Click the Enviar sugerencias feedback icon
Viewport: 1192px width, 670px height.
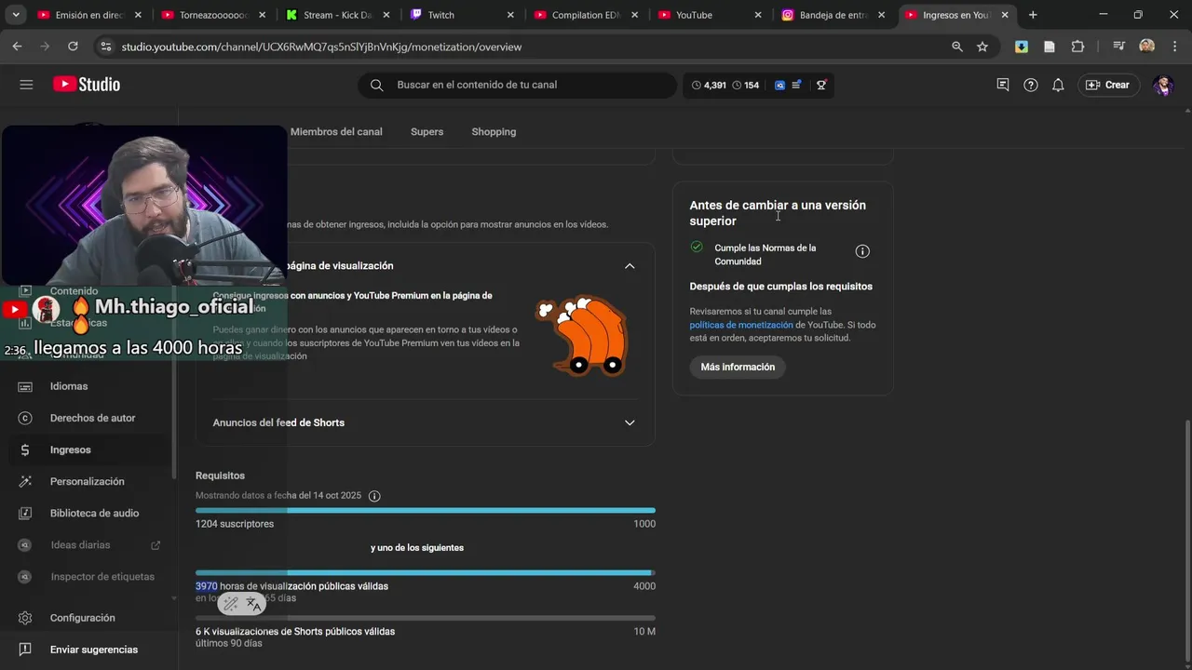click(25, 650)
